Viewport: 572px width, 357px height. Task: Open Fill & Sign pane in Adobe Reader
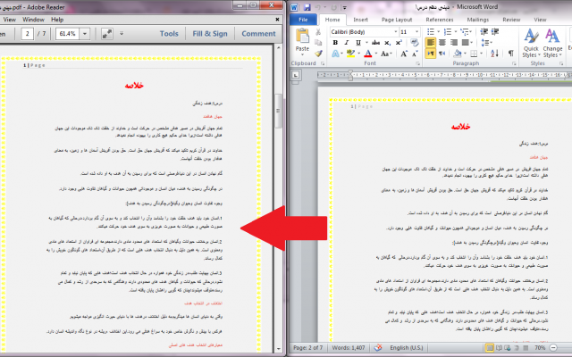pos(210,34)
